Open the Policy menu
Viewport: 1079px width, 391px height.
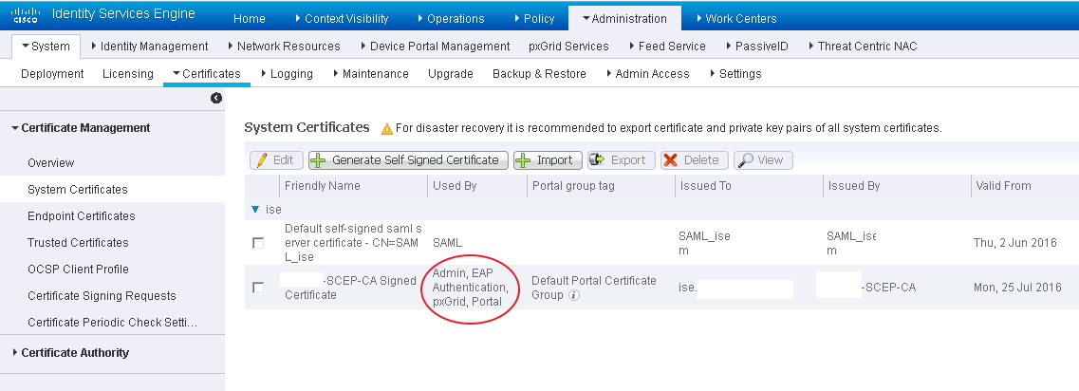(533, 19)
